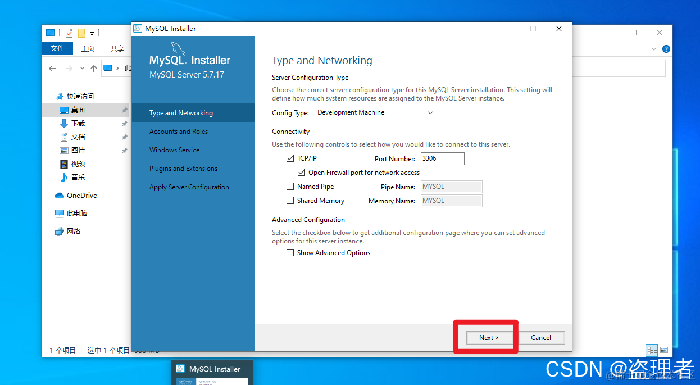The image size is (700, 385).
Task: Click the Explorer window icon in title bar
Action: point(51,33)
